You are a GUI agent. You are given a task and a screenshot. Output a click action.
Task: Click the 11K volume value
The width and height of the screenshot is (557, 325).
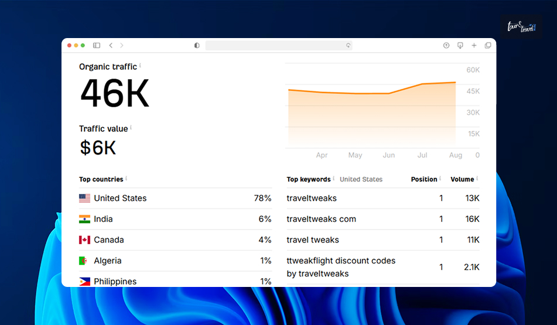pyautogui.click(x=473, y=240)
